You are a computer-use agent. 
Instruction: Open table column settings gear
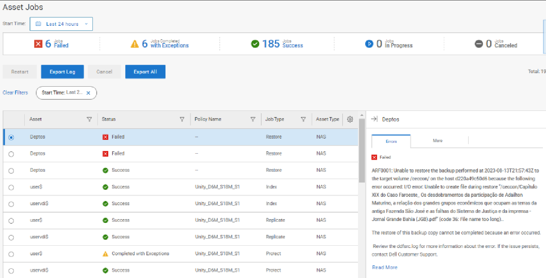[x=350, y=119]
